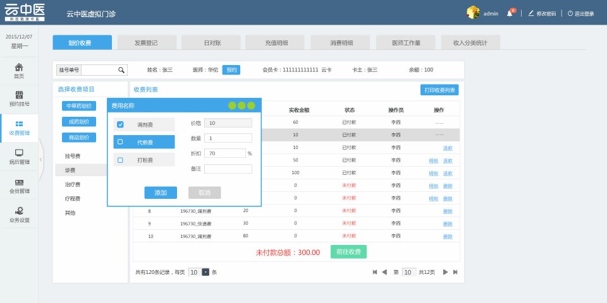The image size is (607, 303).
Task: Switch to the 医师工作量 tab
Action: pos(406,42)
